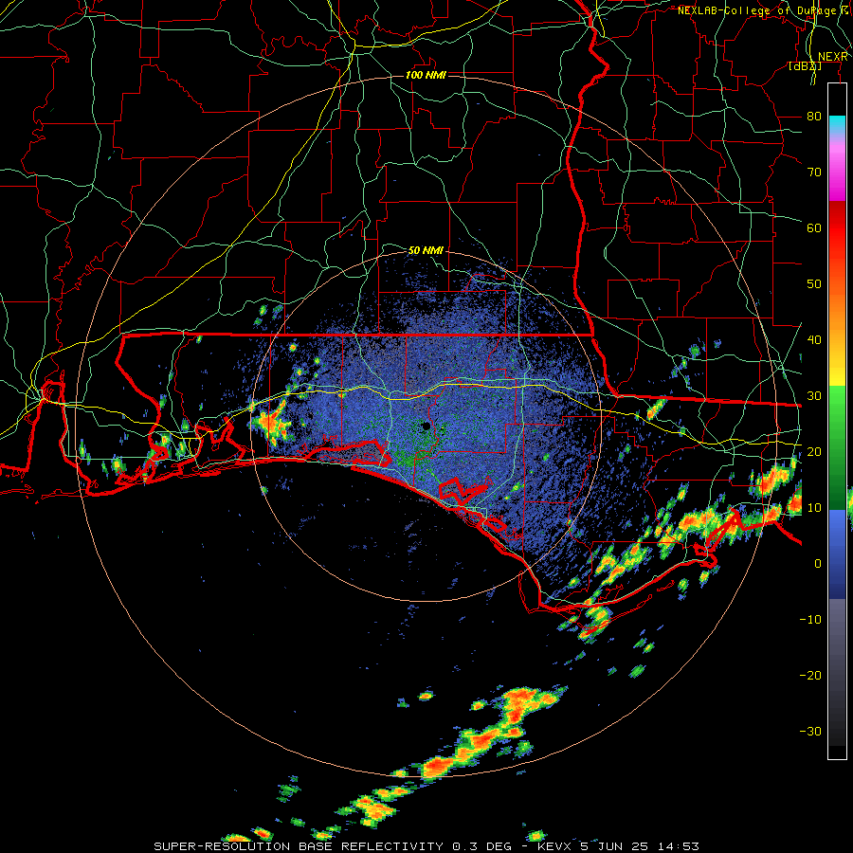Click the magenta band of the reflectivity color bar
Viewport: 853px width, 853px height.
(x=837, y=174)
